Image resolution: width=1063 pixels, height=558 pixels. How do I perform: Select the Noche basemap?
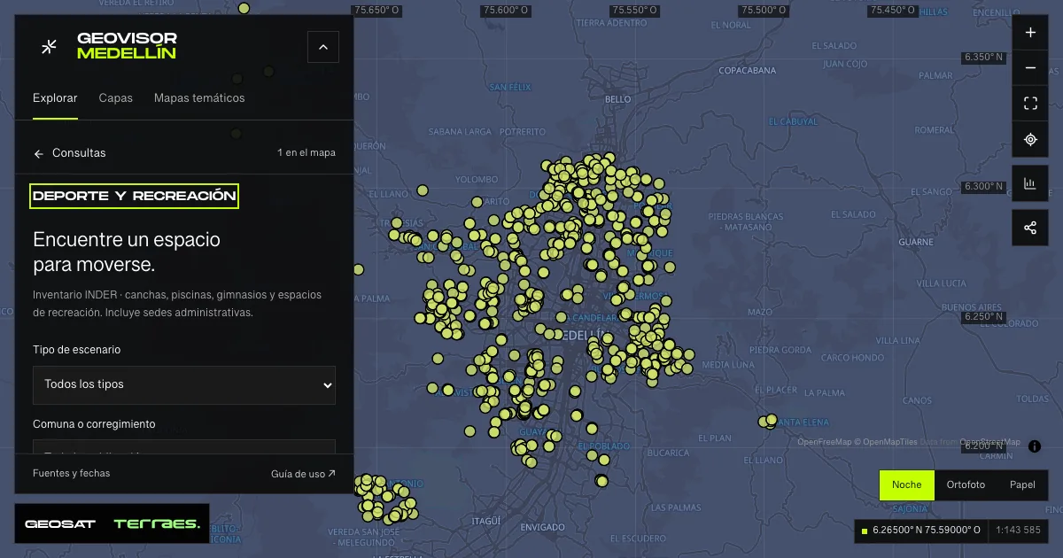coord(907,485)
